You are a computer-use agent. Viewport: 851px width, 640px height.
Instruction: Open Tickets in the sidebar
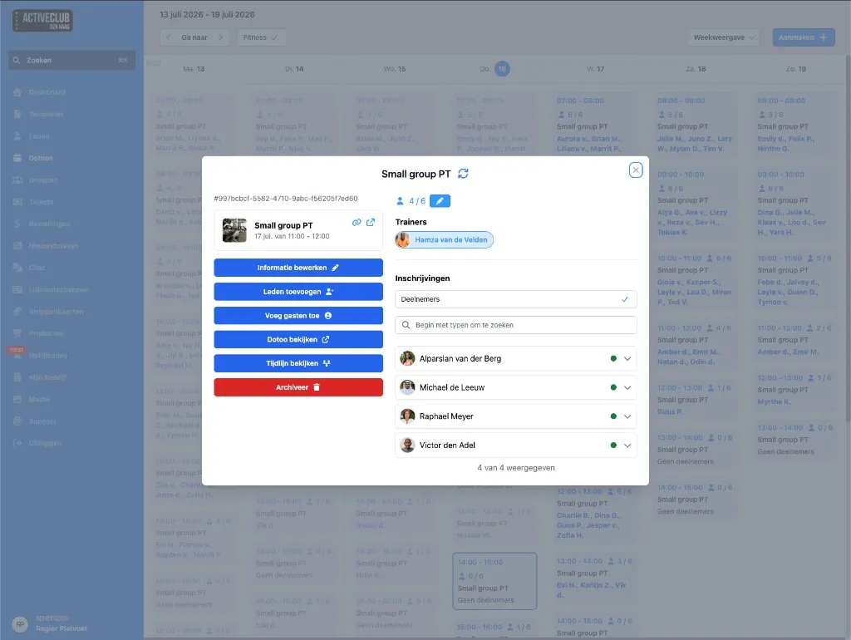(41, 202)
